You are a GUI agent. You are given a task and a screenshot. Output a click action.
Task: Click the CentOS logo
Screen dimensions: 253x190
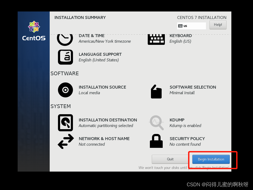pyautogui.click(x=34, y=31)
